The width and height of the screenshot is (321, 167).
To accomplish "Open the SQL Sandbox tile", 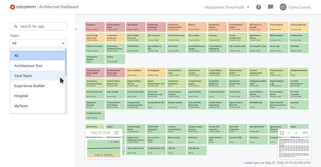I will (x=197, y=38).
